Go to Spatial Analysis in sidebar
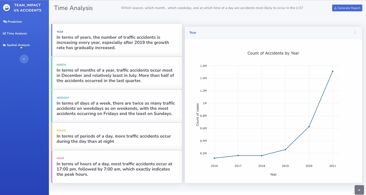The height and width of the screenshot is (195, 366). (x=18, y=45)
